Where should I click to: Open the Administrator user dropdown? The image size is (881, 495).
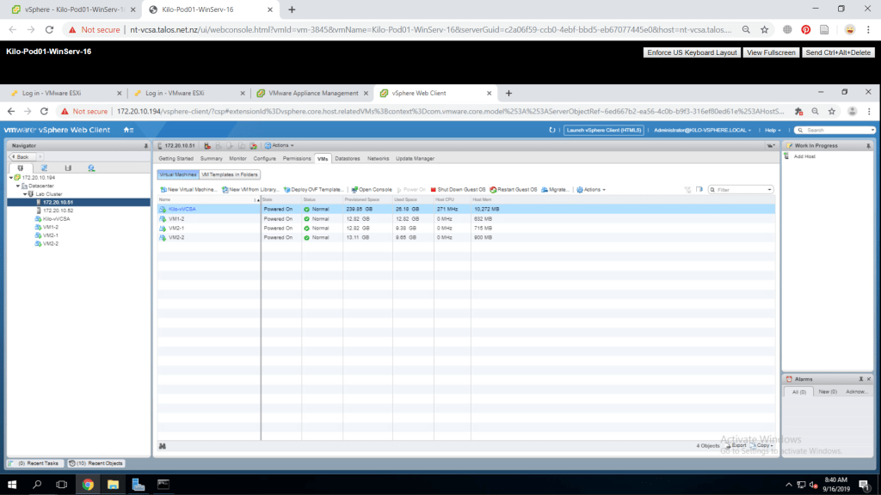coord(702,130)
